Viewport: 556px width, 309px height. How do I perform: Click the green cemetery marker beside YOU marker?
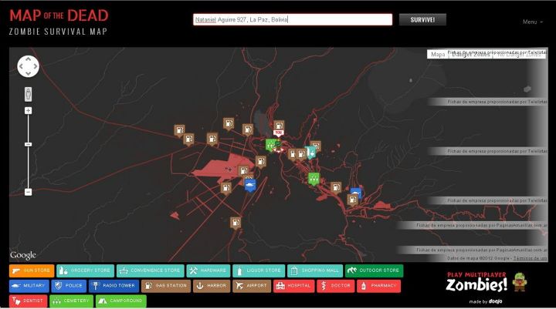pyautogui.click(x=270, y=144)
